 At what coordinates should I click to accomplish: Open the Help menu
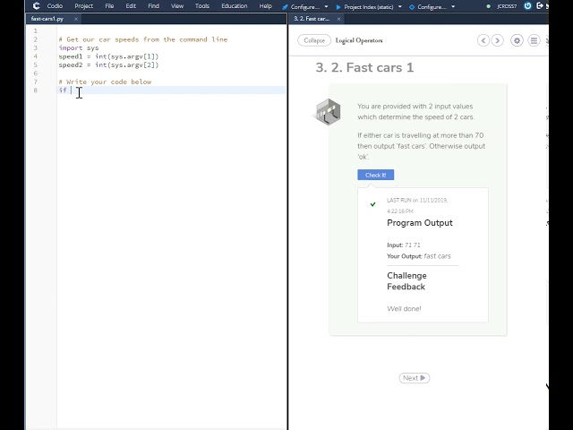pos(265,6)
